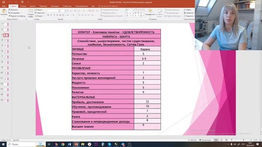Open the File (Файл) tab
Image resolution: width=262 pixels, height=147 pixels.
[x=4, y=6]
